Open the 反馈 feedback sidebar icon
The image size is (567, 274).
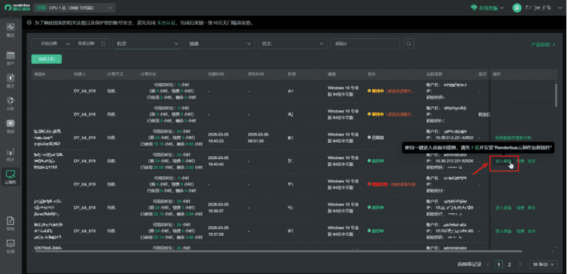pos(10,245)
